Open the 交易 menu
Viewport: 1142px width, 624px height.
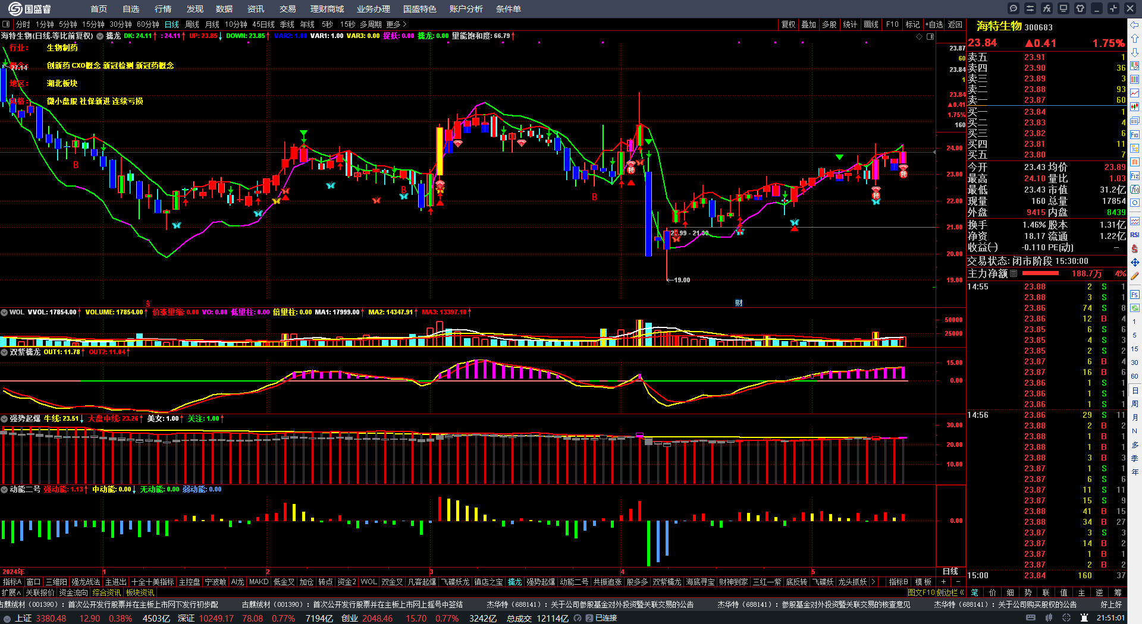288,9
